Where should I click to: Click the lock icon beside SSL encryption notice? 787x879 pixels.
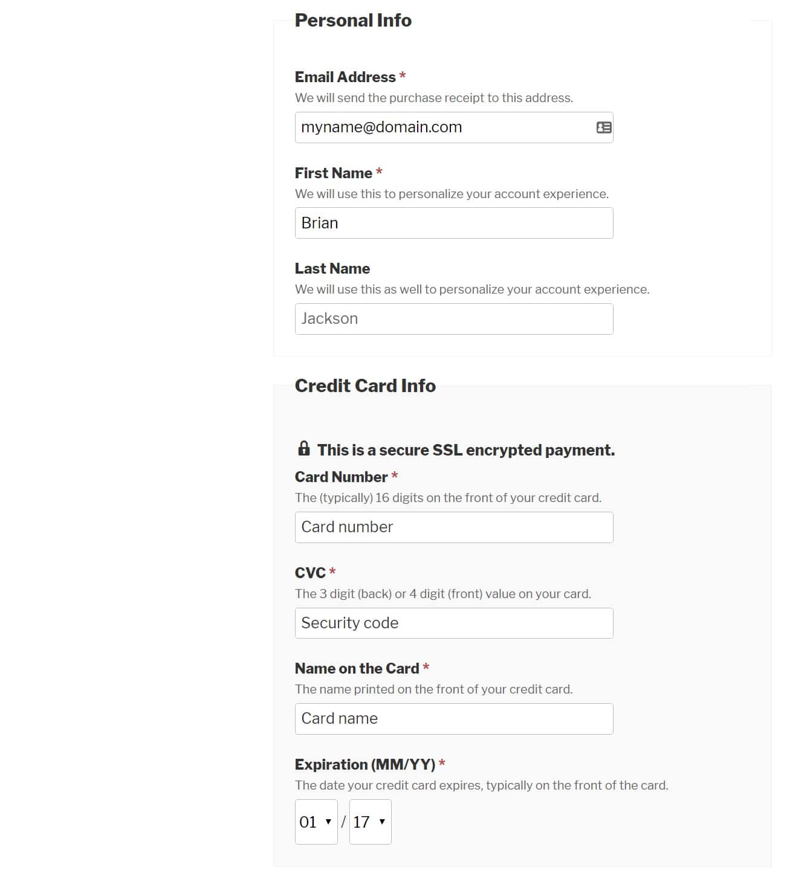pos(303,449)
